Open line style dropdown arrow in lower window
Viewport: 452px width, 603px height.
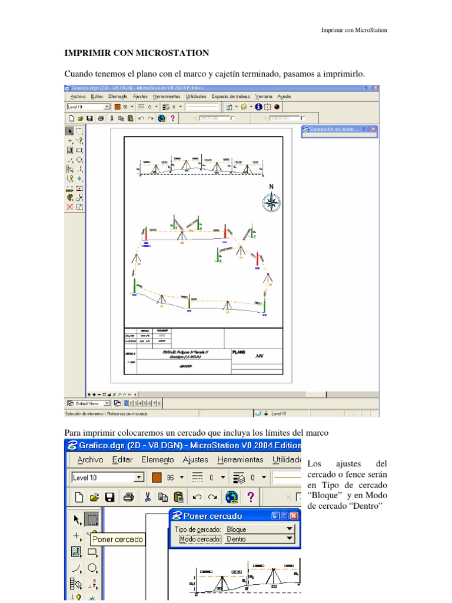(222, 478)
